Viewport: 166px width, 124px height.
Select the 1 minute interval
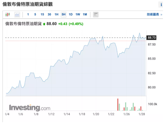[28, 14]
